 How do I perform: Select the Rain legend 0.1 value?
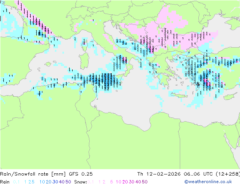(x=16, y=182)
